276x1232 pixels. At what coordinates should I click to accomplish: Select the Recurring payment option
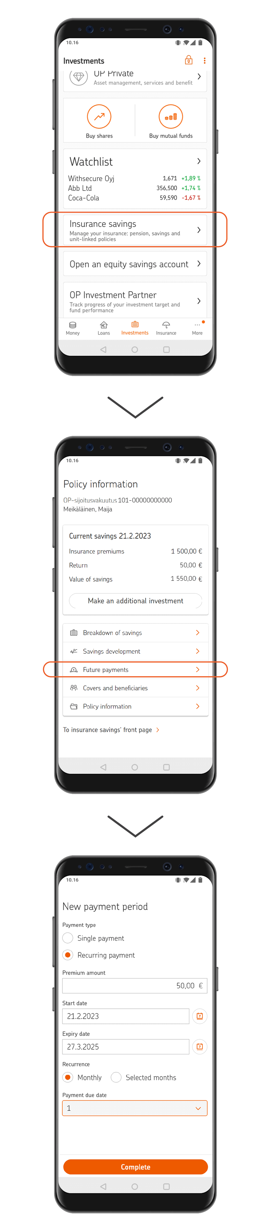pyautogui.click(x=68, y=954)
